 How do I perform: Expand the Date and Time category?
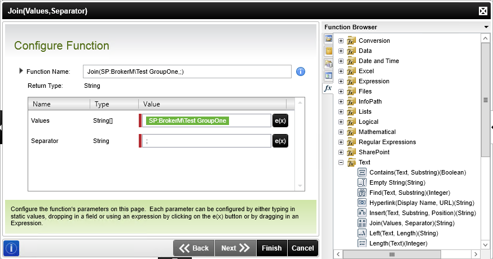[x=341, y=61]
